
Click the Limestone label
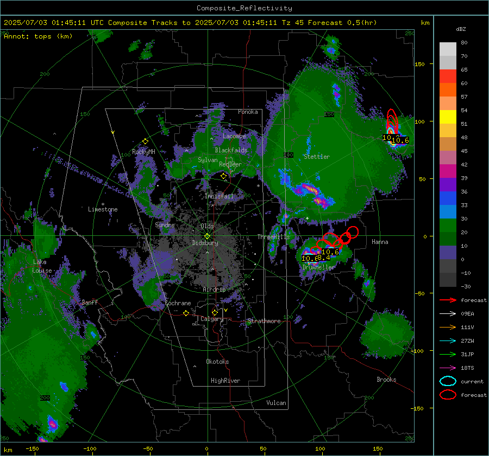[103, 209]
